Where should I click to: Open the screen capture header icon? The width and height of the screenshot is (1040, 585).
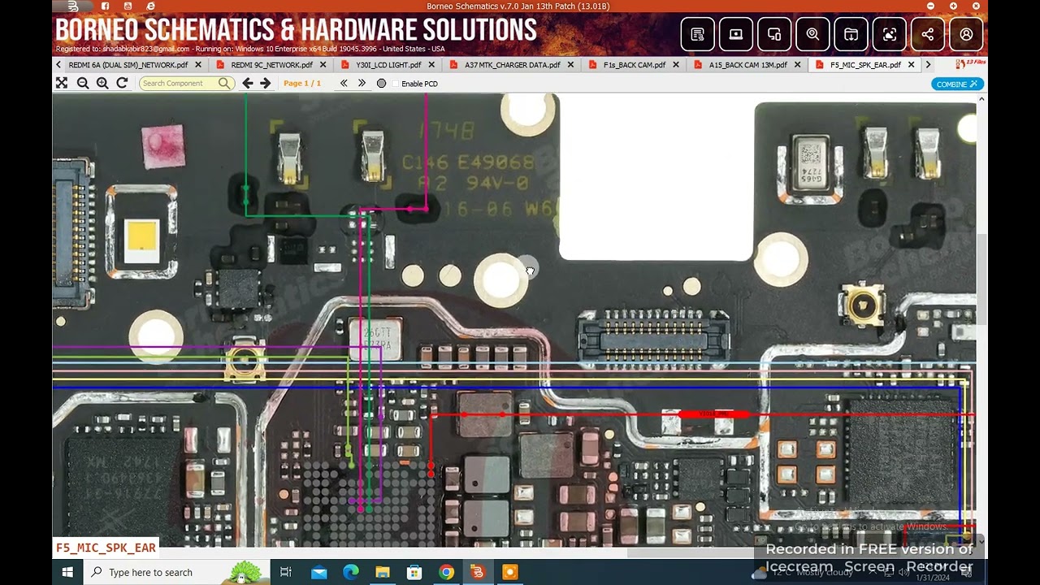tap(890, 34)
